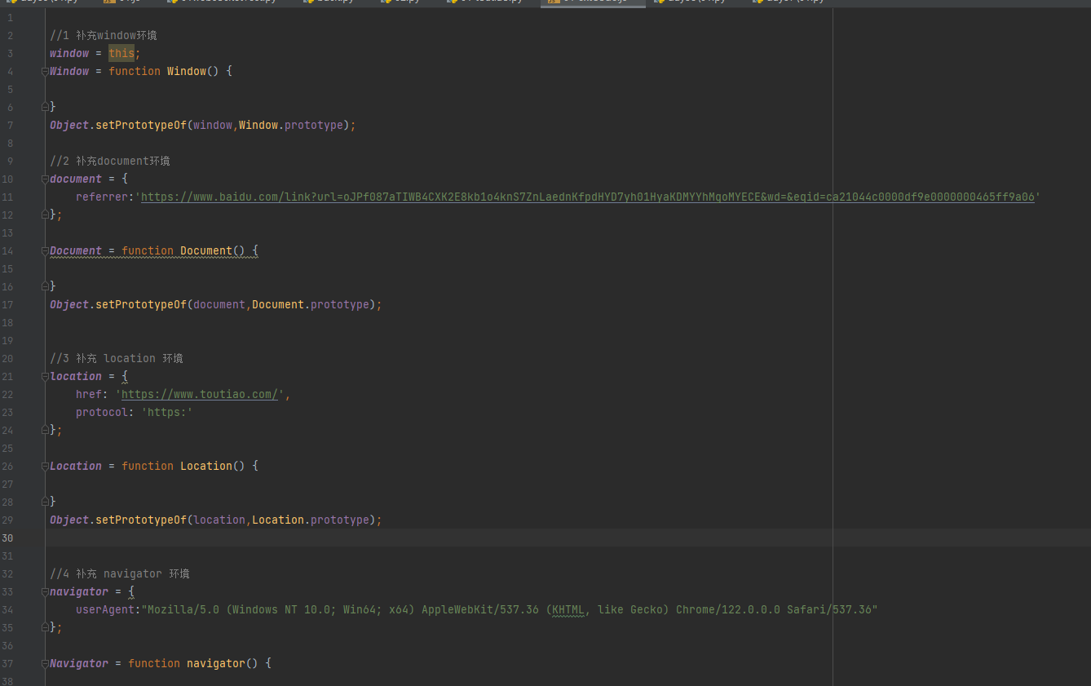Collapse the Location function fold on line 26
This screenshot has width=1091, height=686.
pos(46,467)
